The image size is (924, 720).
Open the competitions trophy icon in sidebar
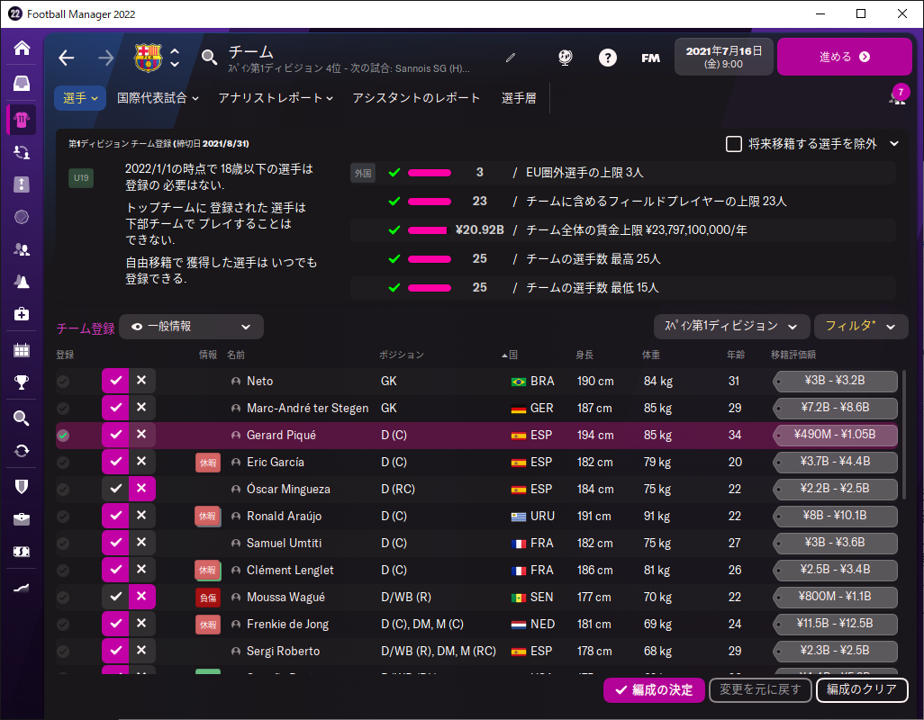(x=22, y=382)
